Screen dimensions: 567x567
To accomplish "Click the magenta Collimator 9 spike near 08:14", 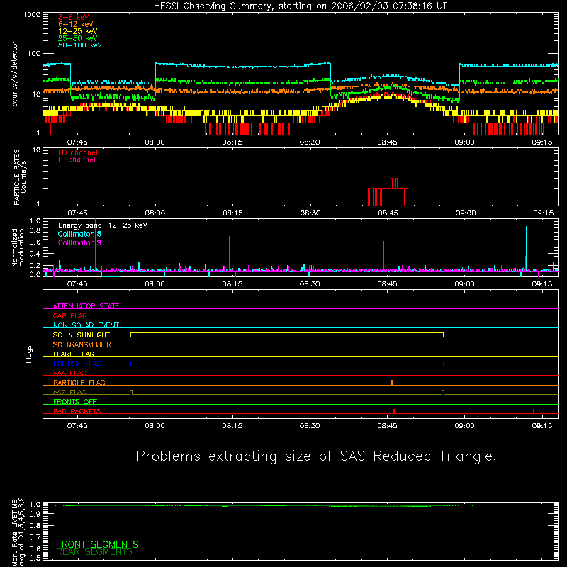I will coord(229,253).
